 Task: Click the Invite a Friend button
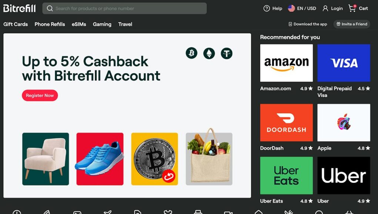pos(352,24)
